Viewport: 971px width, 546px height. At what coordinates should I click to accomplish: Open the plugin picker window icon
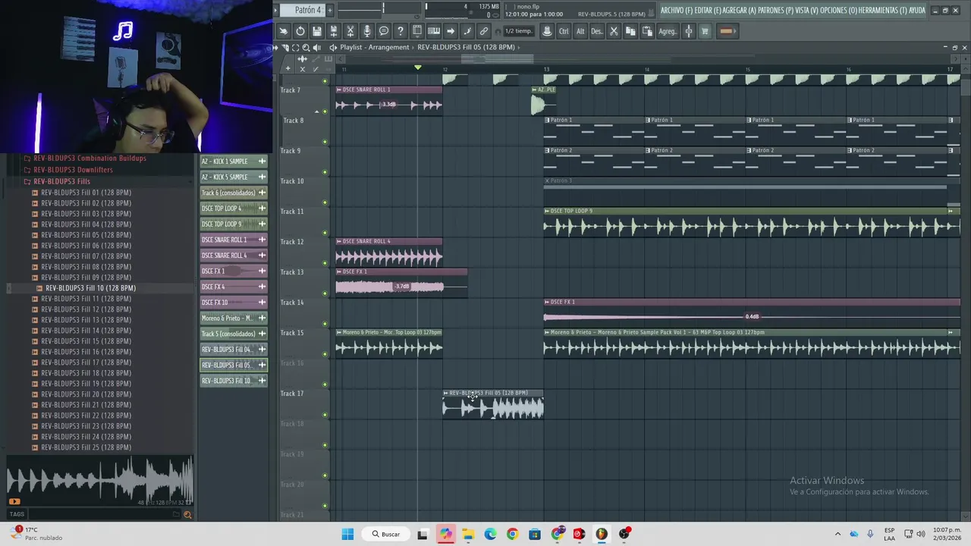(x=417, y=31)
